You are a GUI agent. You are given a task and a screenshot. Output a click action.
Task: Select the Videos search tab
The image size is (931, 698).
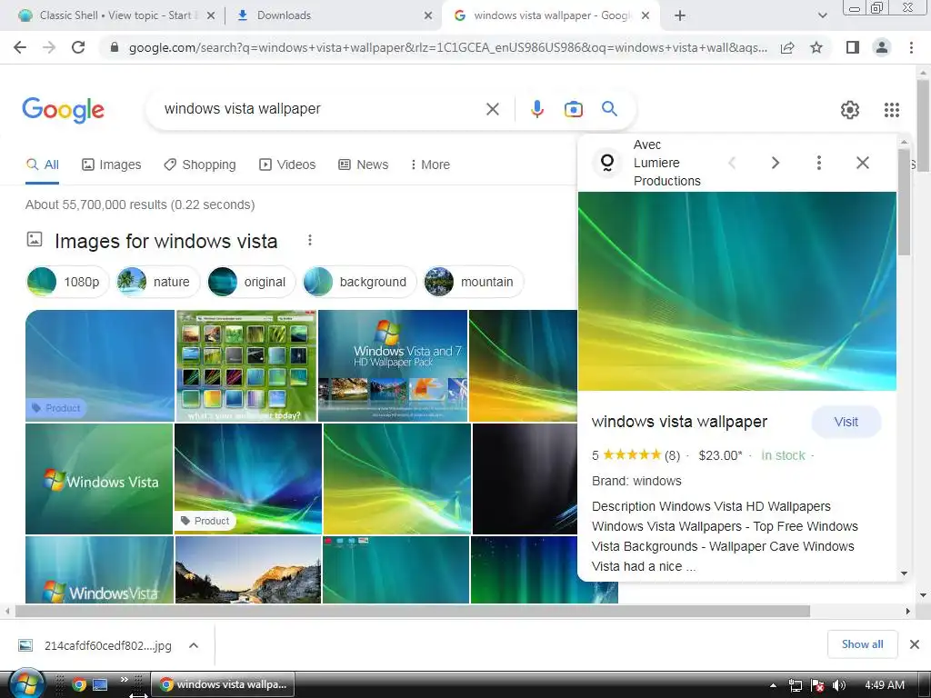click(286, 165)
